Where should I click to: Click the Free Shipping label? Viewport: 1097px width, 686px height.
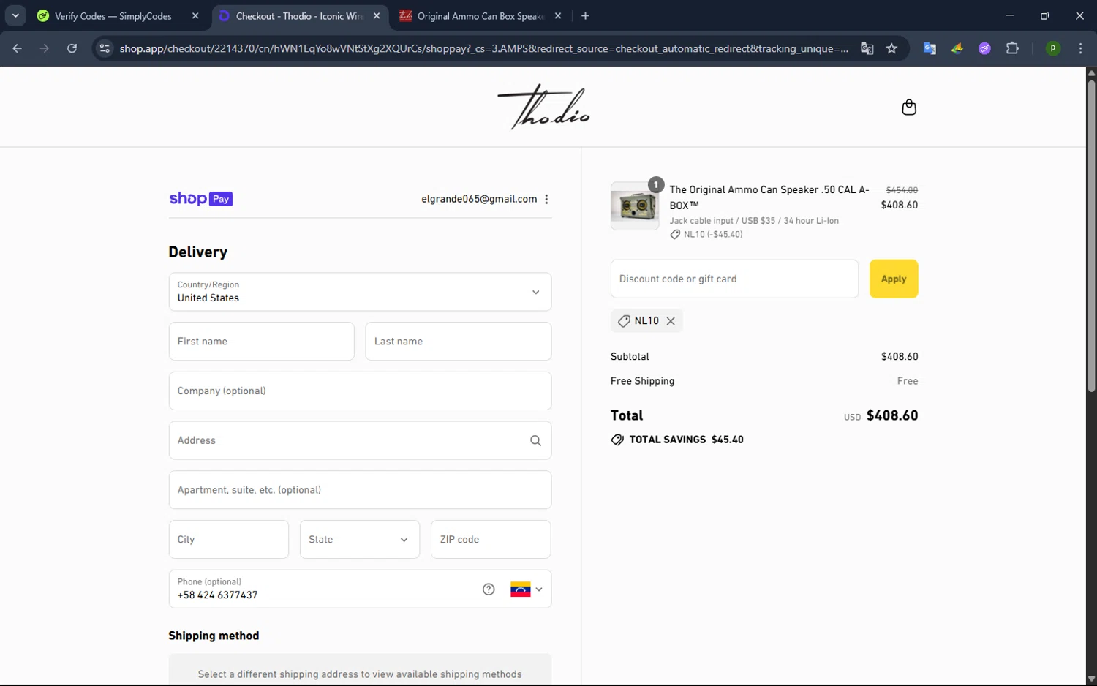click(642, 381)
